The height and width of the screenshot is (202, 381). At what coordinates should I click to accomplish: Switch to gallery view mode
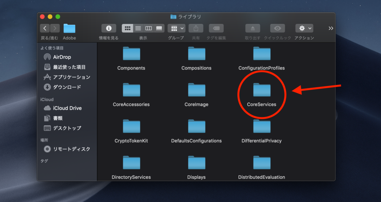point(159,28)
